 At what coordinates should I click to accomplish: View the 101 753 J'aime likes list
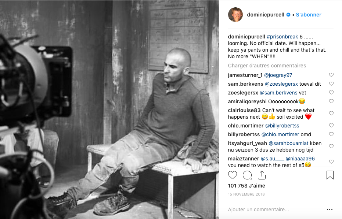246,186
